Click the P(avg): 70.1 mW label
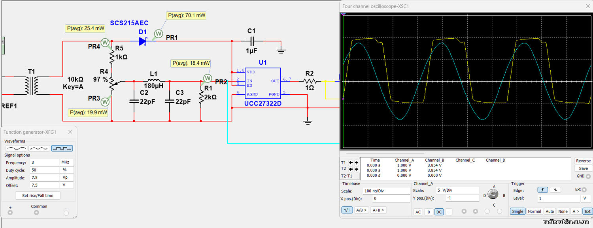Screen dimensions: 593x228 pos(187,16)
